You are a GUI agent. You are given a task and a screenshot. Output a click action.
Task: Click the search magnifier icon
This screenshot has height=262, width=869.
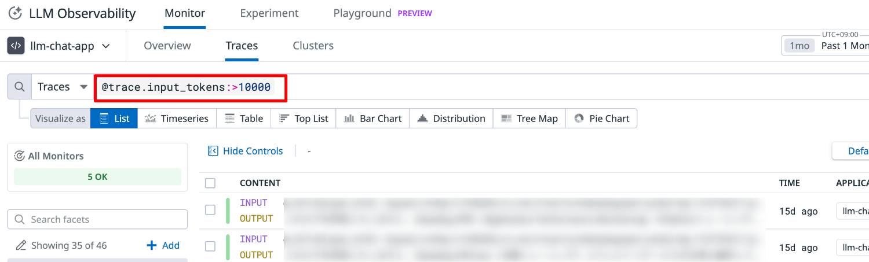19,87
